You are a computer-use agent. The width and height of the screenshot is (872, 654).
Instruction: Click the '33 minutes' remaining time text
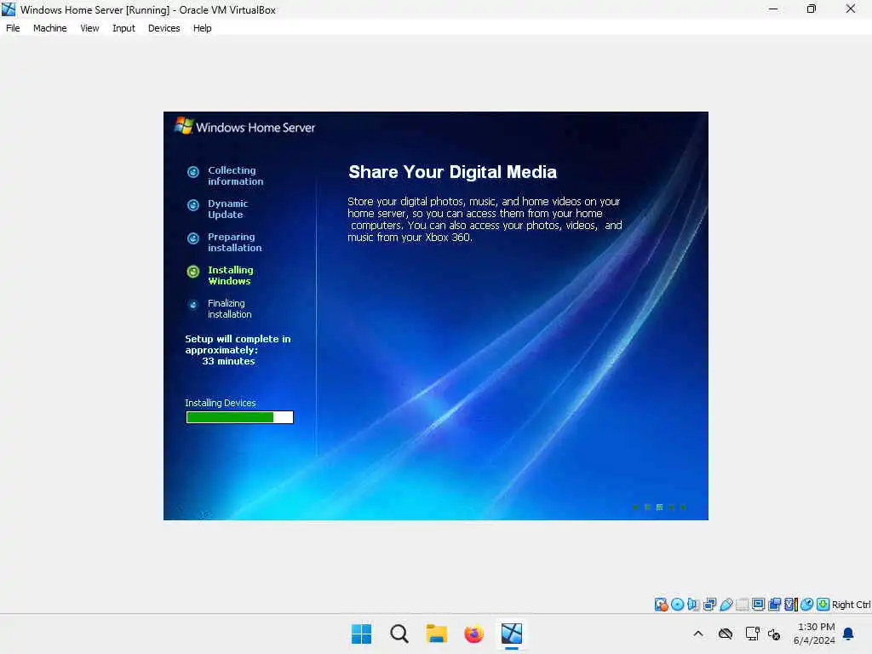[228, 361]
